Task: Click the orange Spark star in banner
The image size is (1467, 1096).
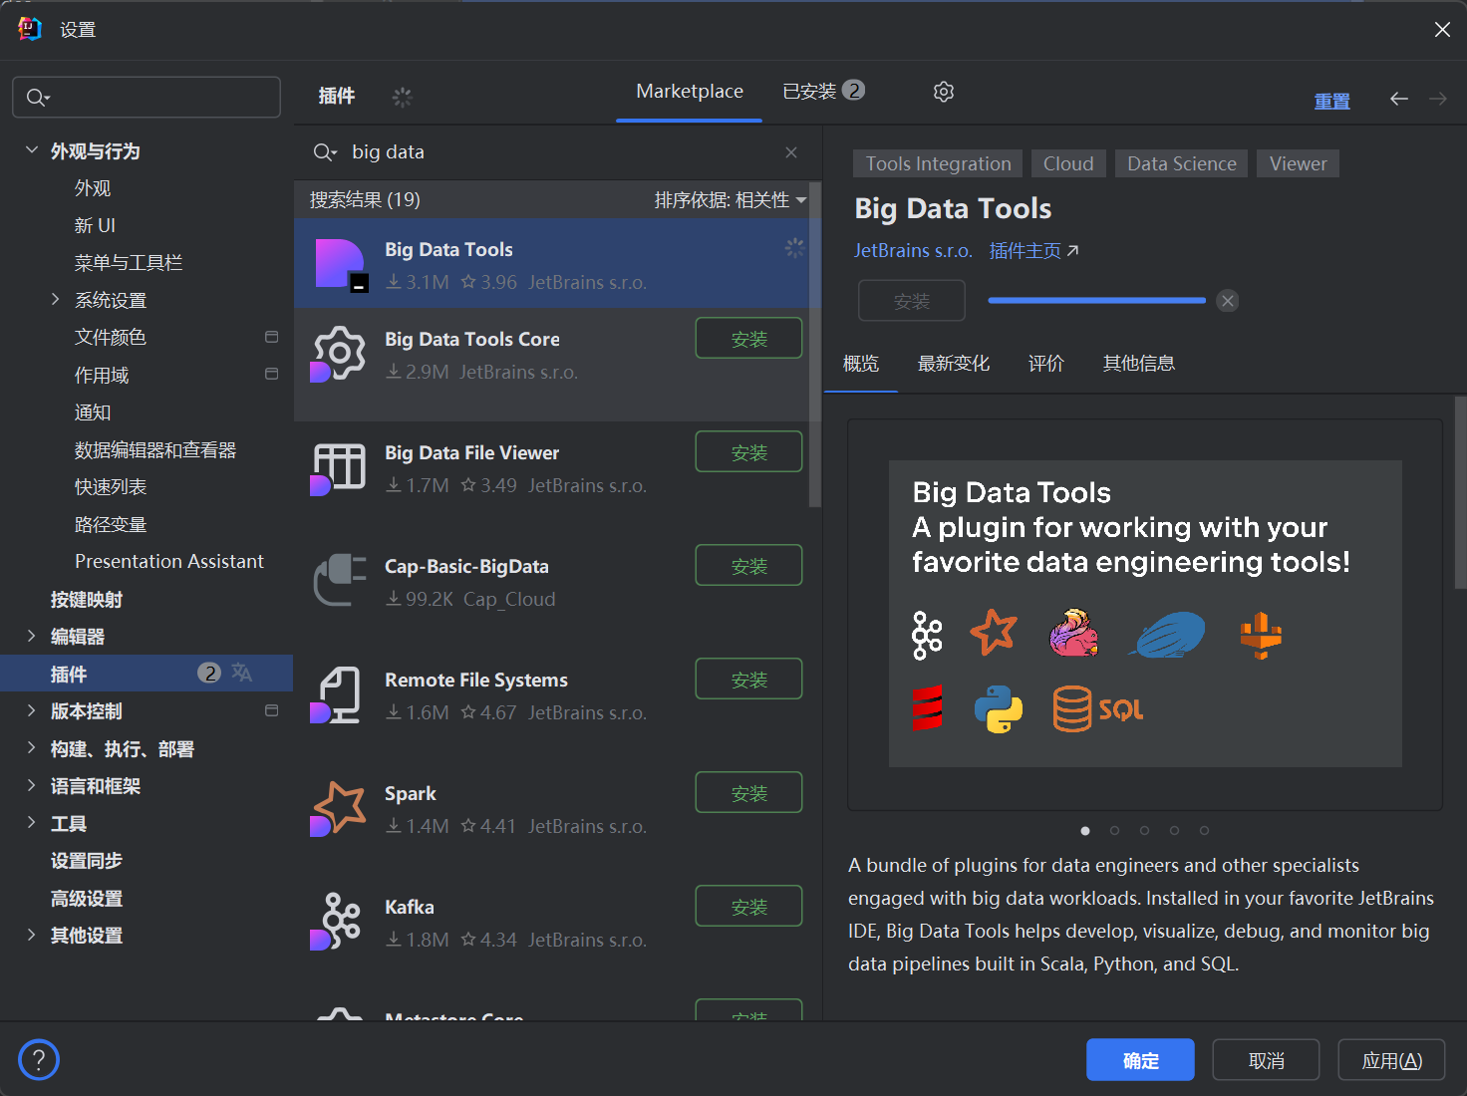Action: [994, 632]
